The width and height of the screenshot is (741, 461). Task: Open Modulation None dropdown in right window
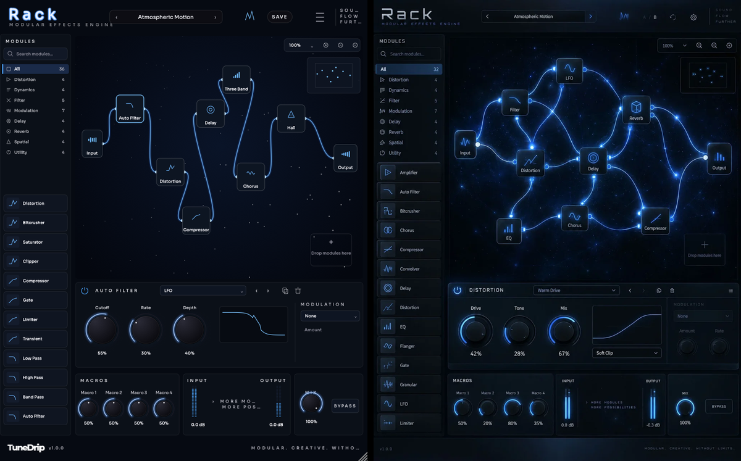pyautogui.click(x=703, y=316)
